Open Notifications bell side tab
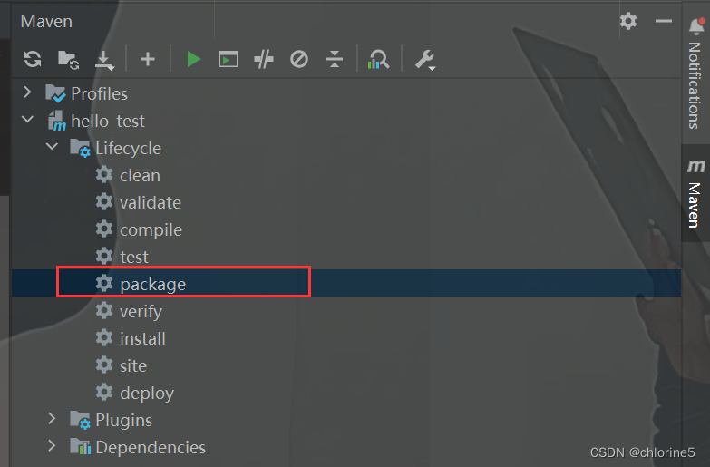 click(696, 73)
